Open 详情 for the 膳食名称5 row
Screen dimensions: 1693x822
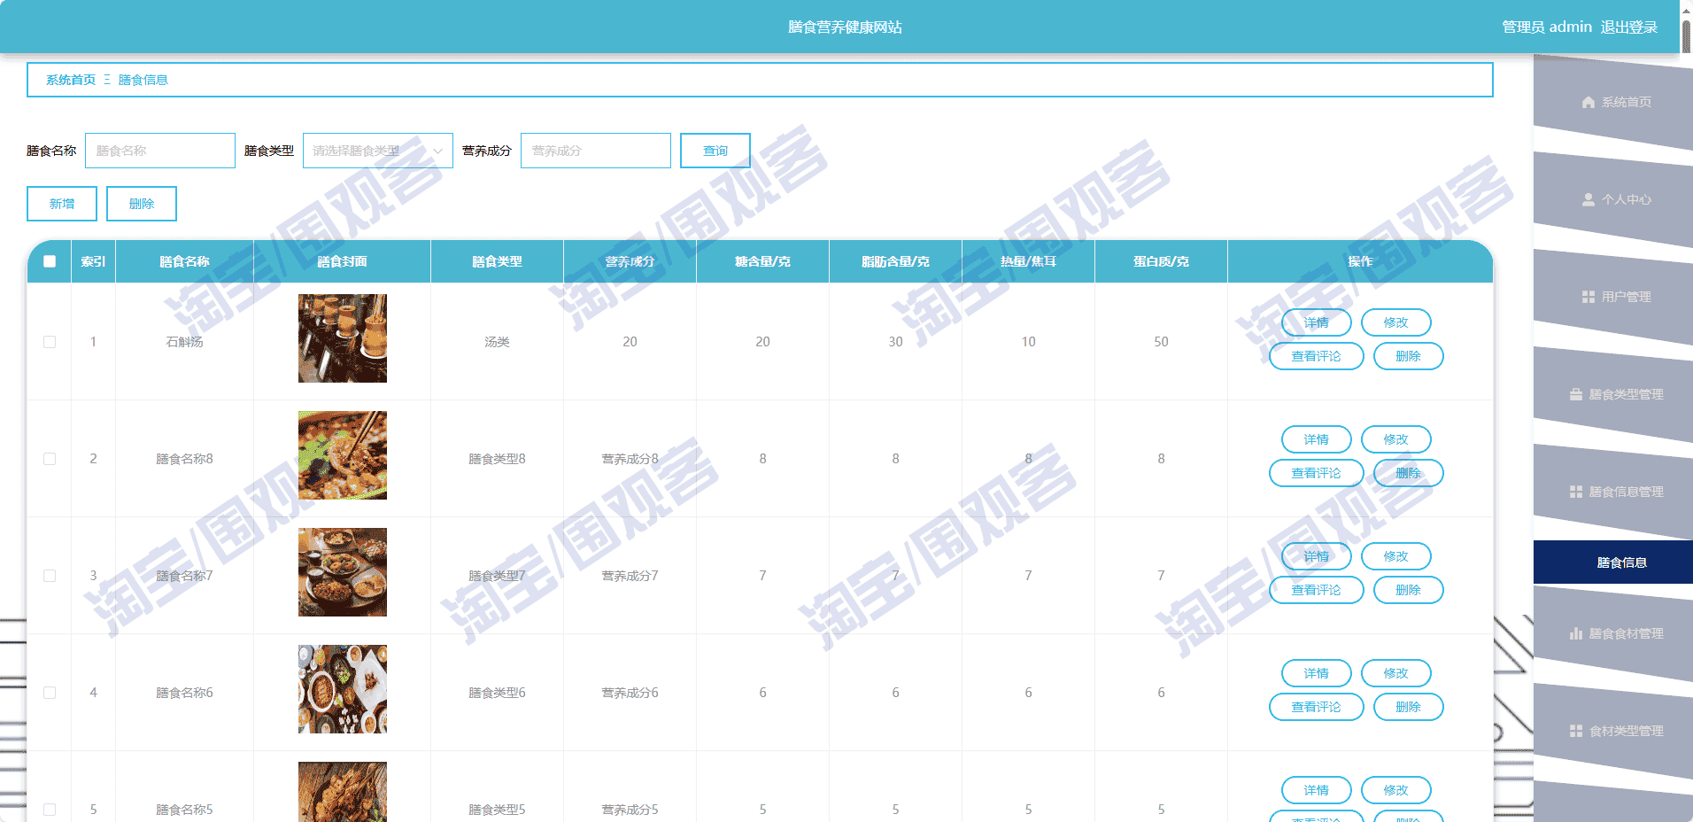(1317, 790)
